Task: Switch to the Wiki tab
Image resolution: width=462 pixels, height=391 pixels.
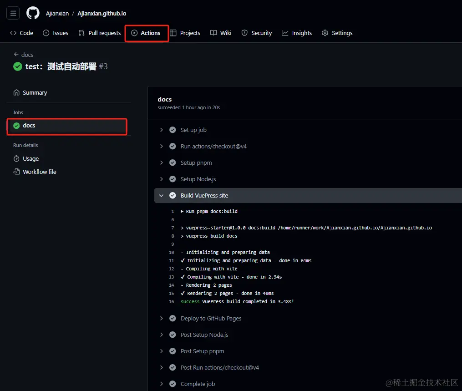Action: (x=221, y=33)
